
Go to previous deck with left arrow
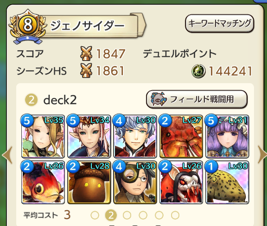[7, 155]
